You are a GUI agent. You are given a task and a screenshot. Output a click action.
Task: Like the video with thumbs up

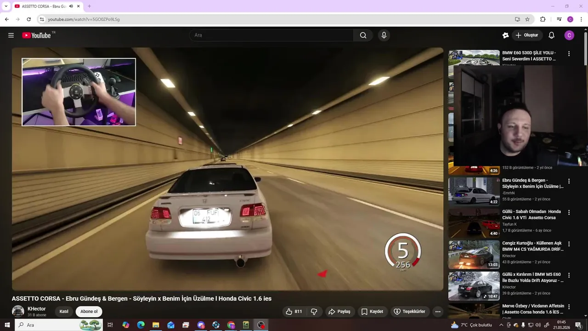point(294,312)
